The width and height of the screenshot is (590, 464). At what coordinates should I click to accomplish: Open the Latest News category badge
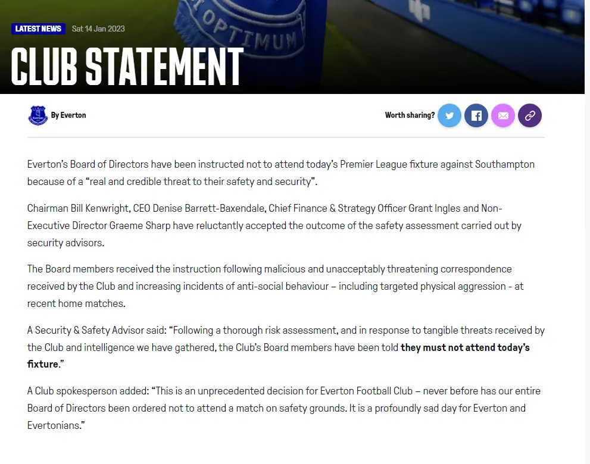click(38, 29)
